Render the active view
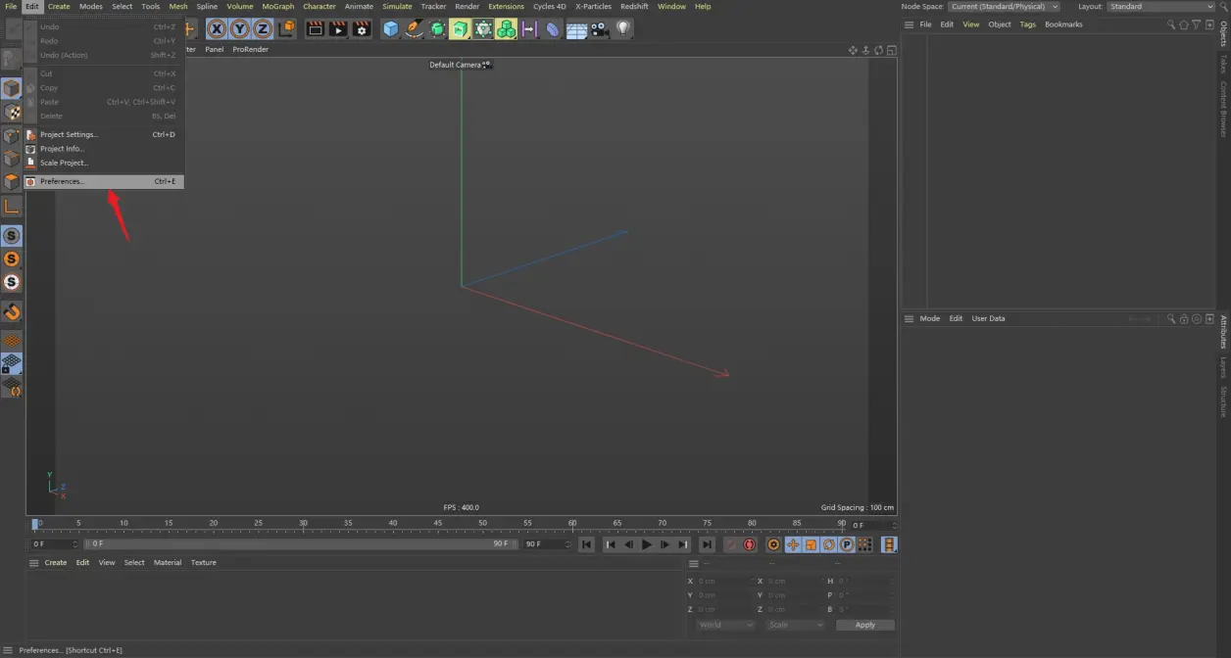The height and width of the screenshot is (658, 1231). 316,28
